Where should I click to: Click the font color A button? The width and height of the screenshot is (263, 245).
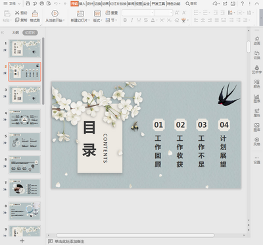coord(153,20)
